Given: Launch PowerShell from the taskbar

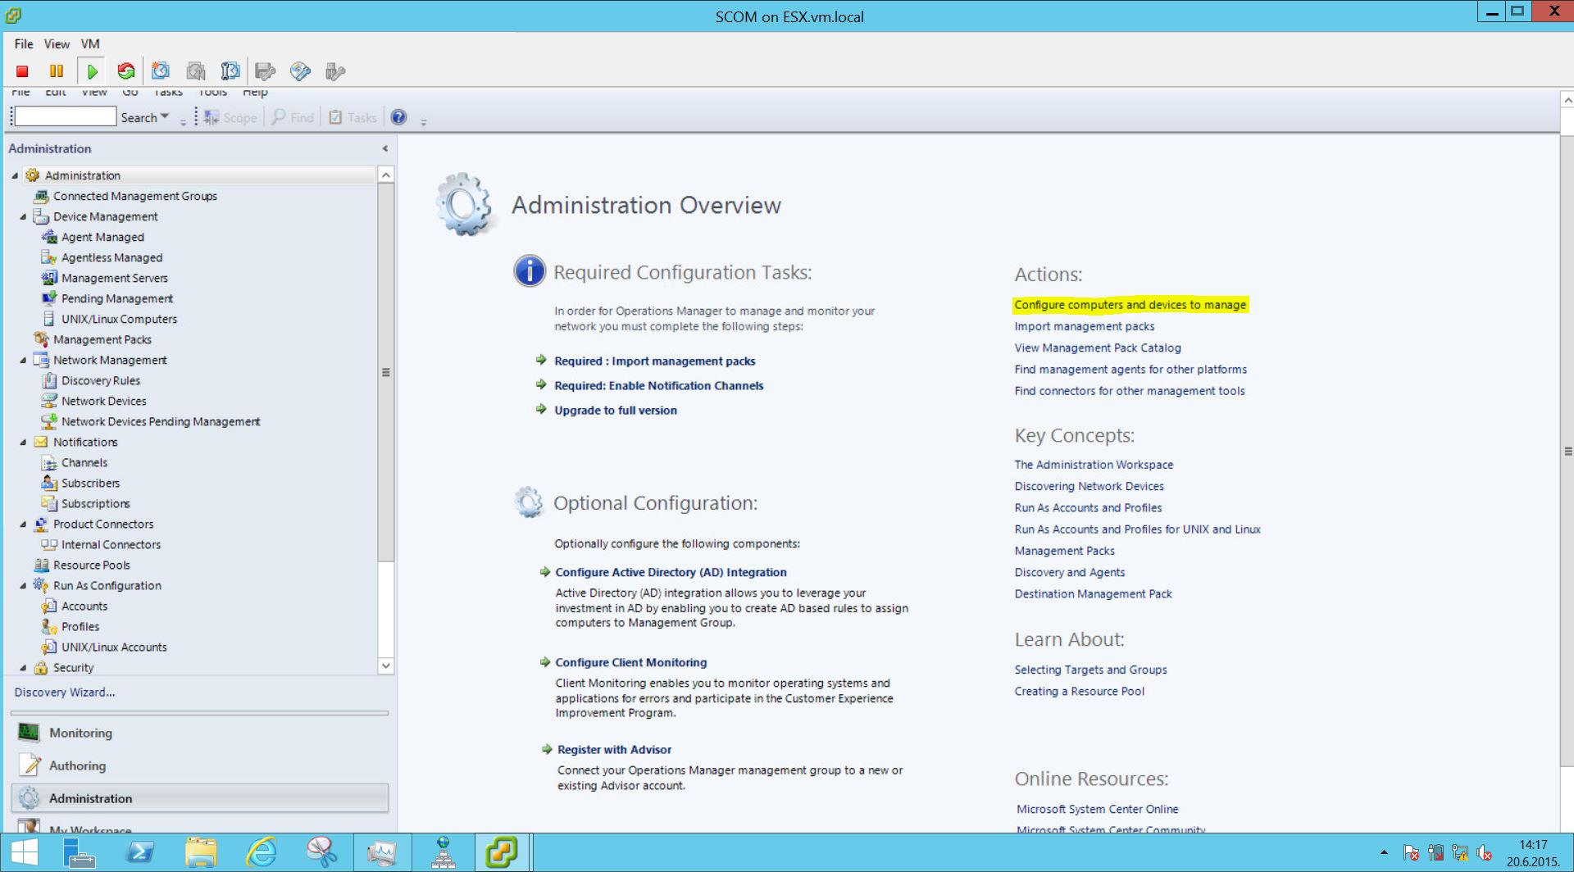Looking at the screenshot, I should [141, 852].
